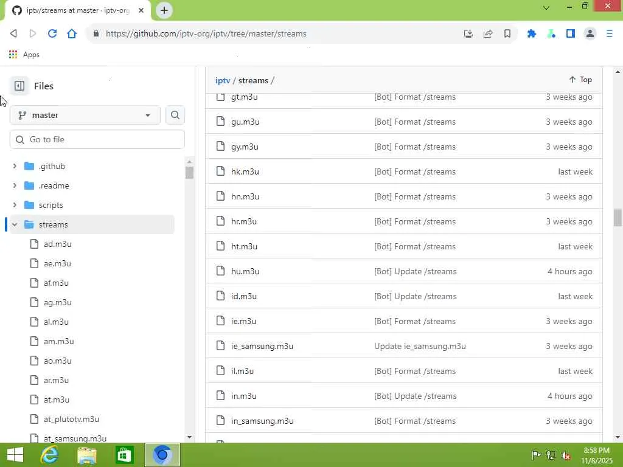Screen dimensions: 623x467
Task: Open the browser main menu icon
Action: [x=610, y=34]
